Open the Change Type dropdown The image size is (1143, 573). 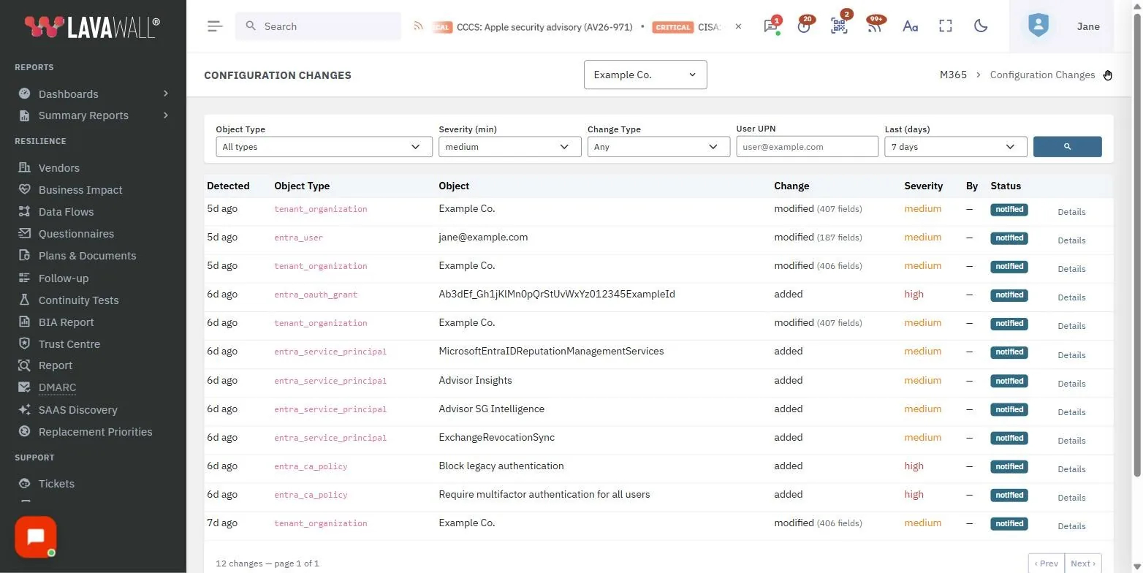658,147
